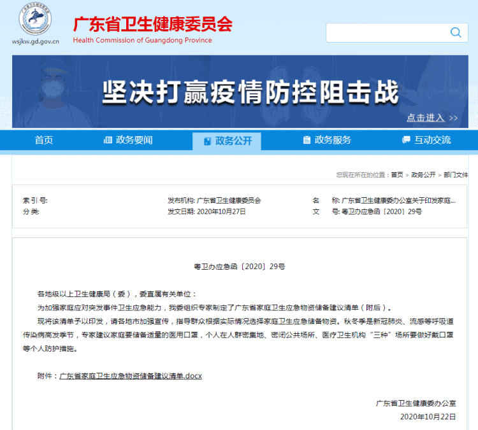Click the 政务公开 document icon

click(206, 141)
